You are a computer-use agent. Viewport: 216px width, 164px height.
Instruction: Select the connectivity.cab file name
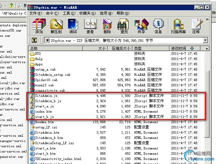click(x=50, y=90)
